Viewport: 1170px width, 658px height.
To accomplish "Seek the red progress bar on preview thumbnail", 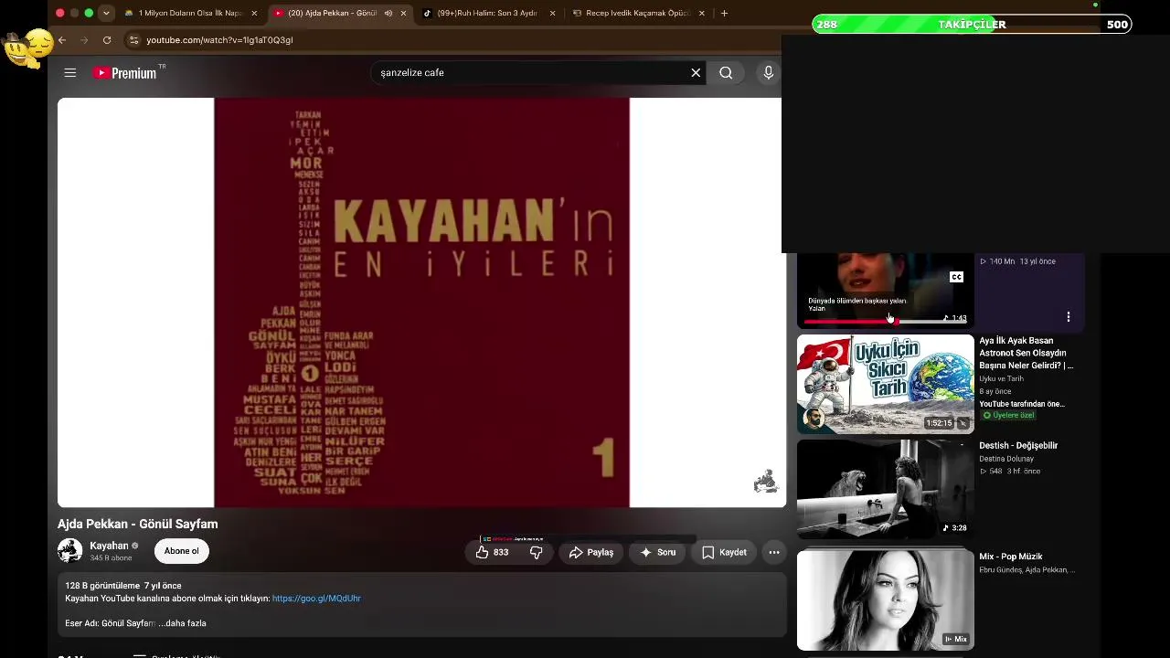I will (x=885, y=322).
